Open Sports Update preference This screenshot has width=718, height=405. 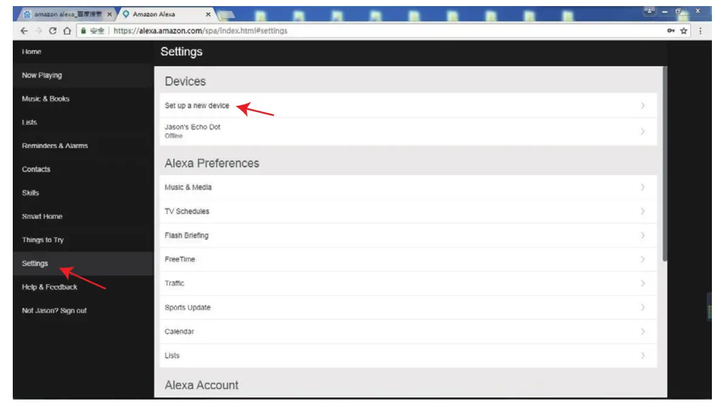pos(408,308)
